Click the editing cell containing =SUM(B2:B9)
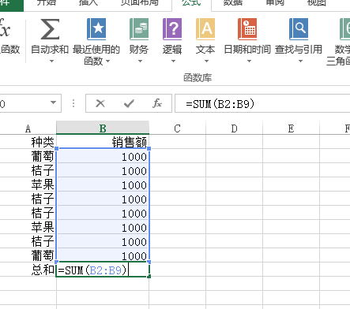This screenshot has width=350, height=309. point(103,270)
